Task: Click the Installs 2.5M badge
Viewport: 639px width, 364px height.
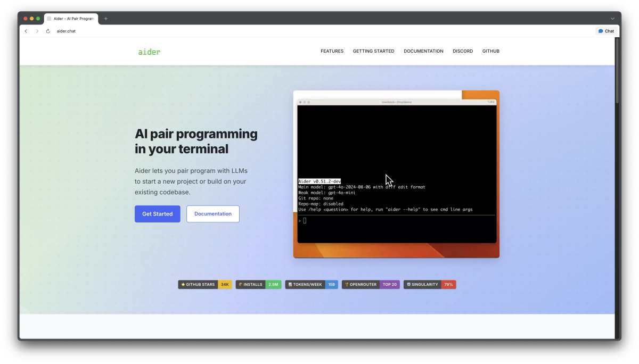Action: click(x=258, y=285)
